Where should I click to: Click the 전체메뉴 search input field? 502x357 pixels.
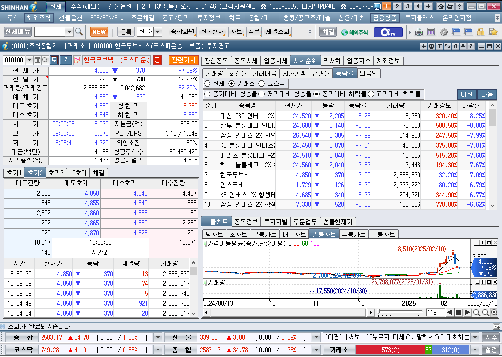coord(49,32)
